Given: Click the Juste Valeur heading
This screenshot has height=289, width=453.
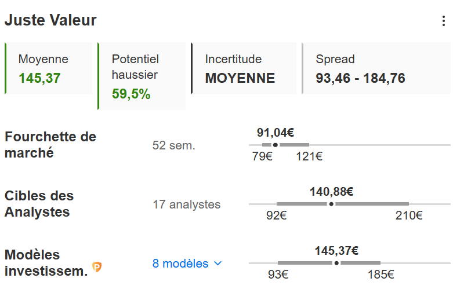Looking at the screenshot, I should coord(50,20).
